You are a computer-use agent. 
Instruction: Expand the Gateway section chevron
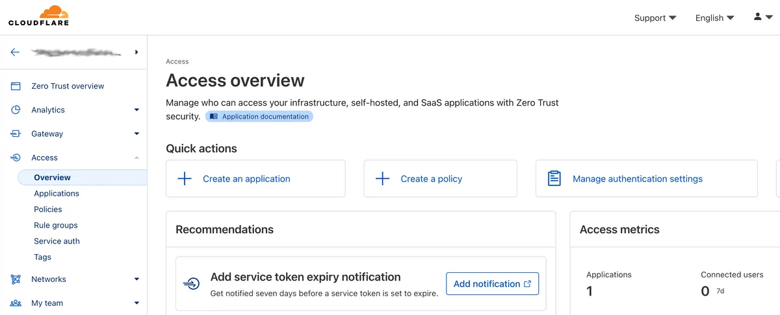(x=136, y=134)
